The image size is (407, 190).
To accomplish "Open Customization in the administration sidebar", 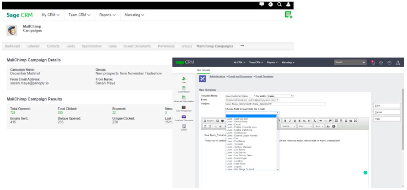I will coord(184,90).
